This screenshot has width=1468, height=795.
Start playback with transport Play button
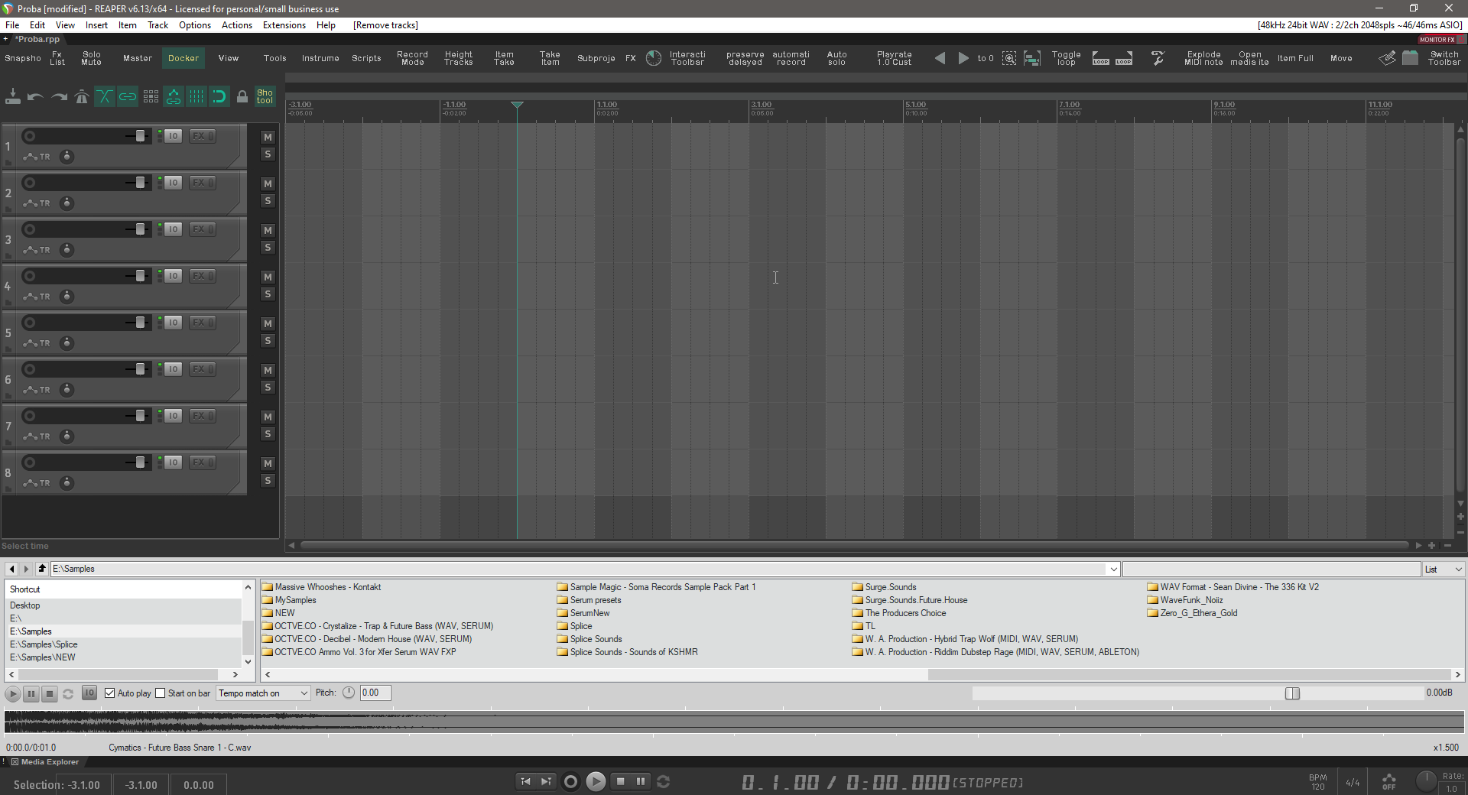click(596, 781)
